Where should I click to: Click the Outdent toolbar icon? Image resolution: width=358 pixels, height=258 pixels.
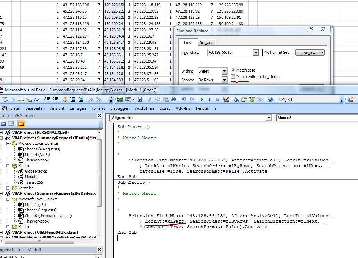coord(55,99)
